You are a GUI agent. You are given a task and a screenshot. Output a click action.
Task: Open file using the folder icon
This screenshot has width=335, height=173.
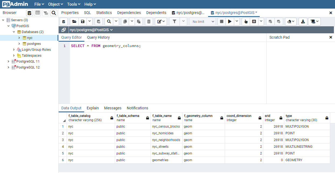point(74,21)
